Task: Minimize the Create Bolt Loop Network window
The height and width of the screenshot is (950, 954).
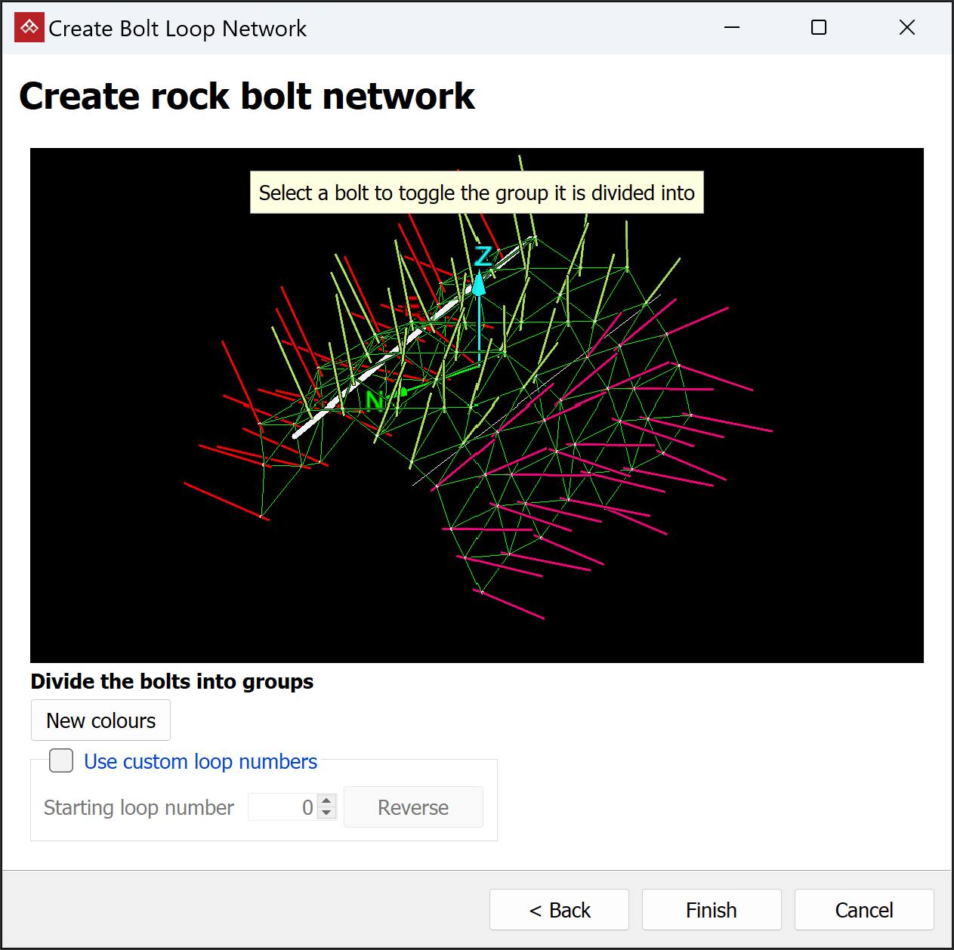Action: click(731, 28)
